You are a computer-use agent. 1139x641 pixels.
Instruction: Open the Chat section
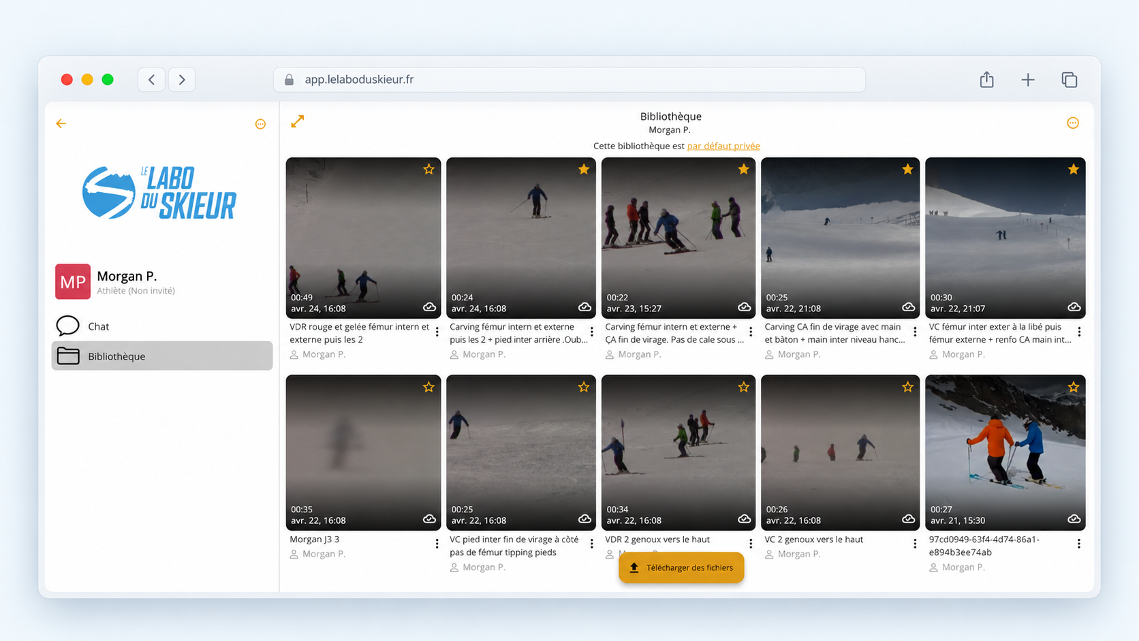click(162, 326)
